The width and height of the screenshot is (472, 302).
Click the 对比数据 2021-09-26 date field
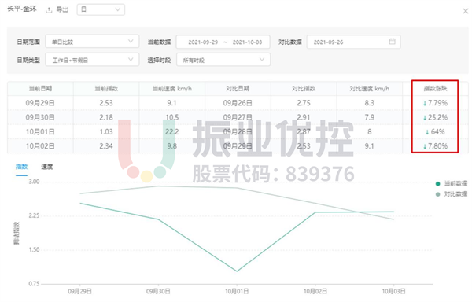pyautogui.click(x=354, y=42)
